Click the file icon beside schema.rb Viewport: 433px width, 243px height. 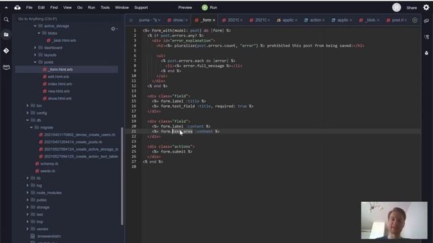pyautogui.click(x=37, y=163)
